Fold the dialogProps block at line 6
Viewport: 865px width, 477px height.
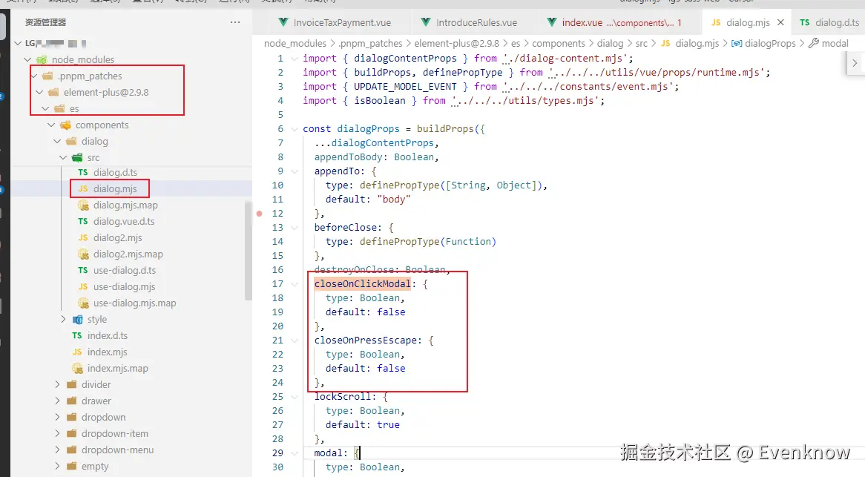pyautogui.click(x=295, y=129)
